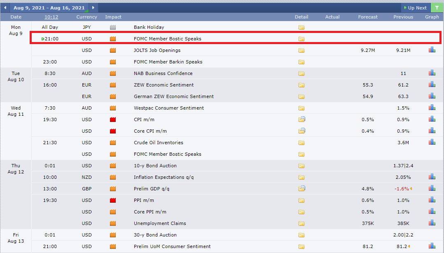Show graph for NAB Business Confidence
Image resolution: width=444 pixels, height=253 pixels.
pos(432,73)
